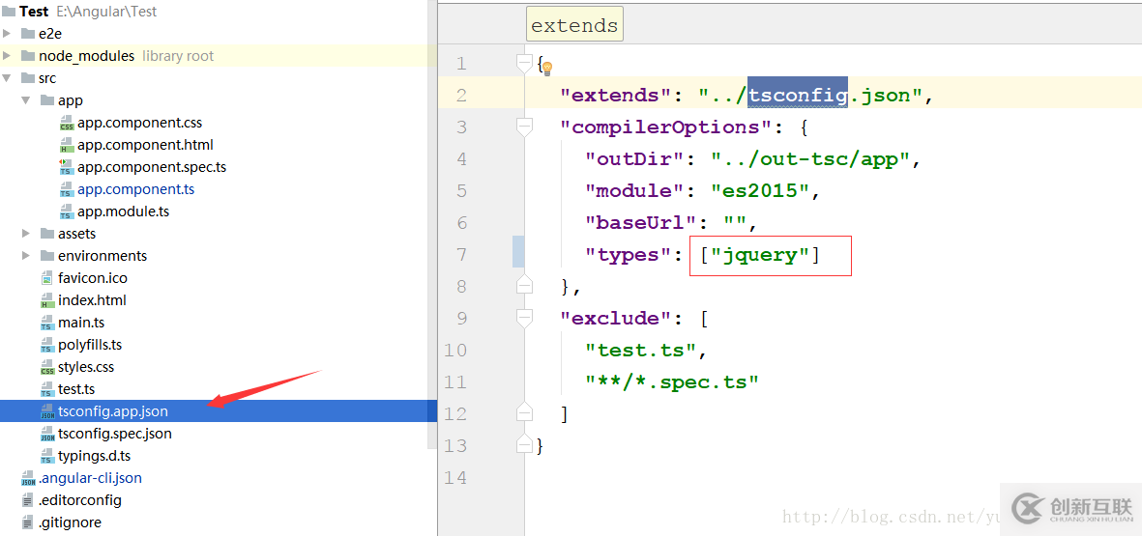Click the environments folder icon

46,256
